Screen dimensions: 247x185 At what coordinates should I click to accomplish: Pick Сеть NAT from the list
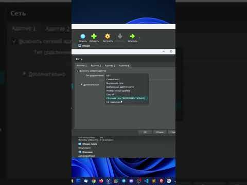[x=127, y=95]
